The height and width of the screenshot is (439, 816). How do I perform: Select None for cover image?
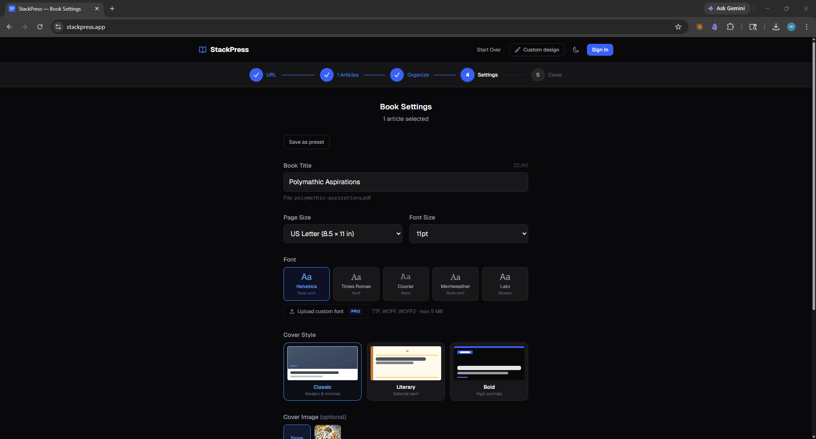(297, 432)
